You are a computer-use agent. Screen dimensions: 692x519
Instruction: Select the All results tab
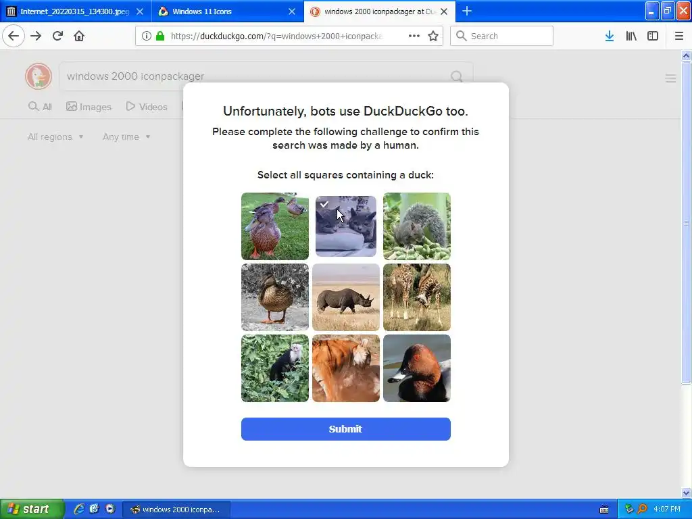[x=40, y=107]
